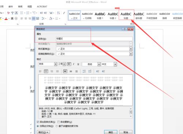Click decrease indent icon in dialog

(97, 71)
